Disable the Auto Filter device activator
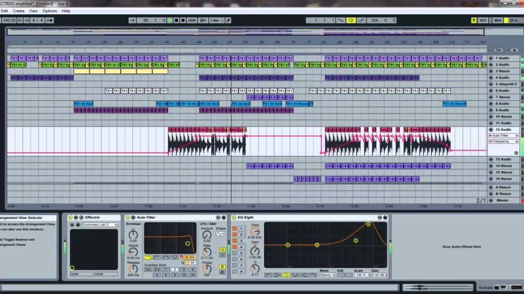The height and width of the screenshot is (294, 524). point(127,217)
